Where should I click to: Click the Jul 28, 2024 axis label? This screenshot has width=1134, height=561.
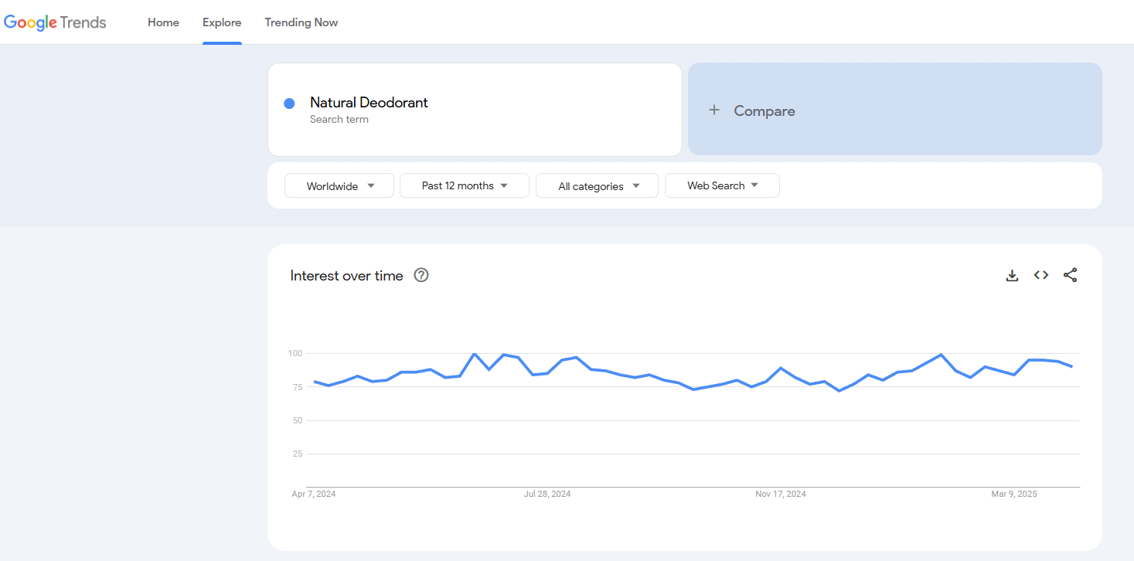click(547, 494)
